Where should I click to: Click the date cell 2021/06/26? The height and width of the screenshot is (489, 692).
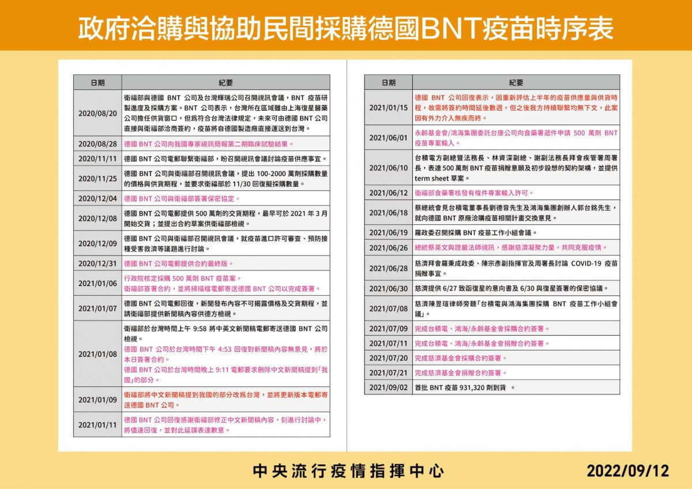(388, 248)
